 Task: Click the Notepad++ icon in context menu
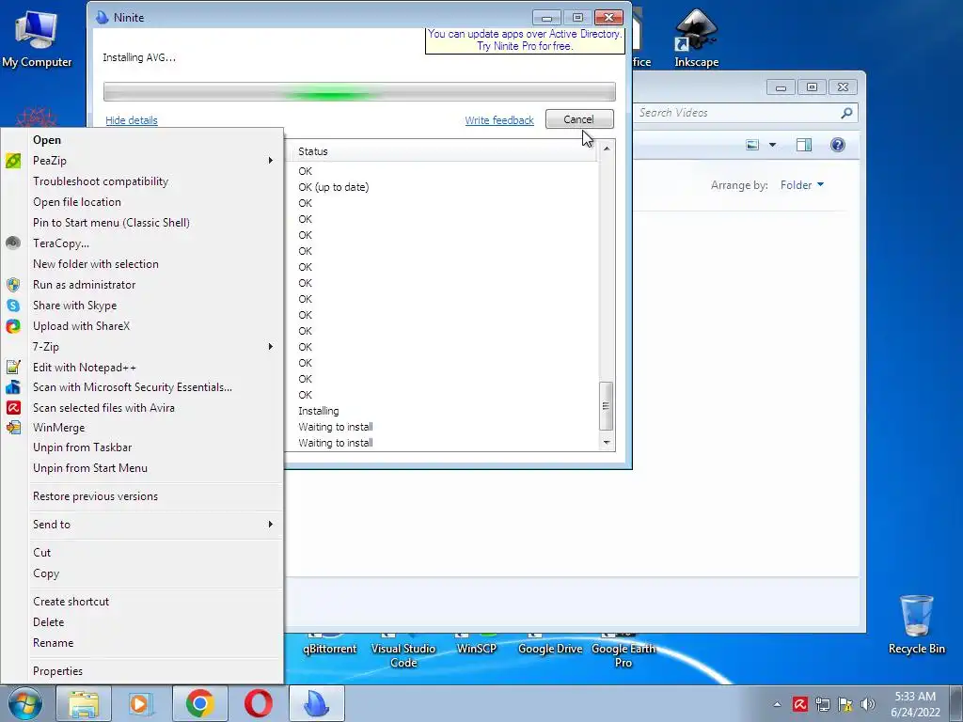[13, 368]
